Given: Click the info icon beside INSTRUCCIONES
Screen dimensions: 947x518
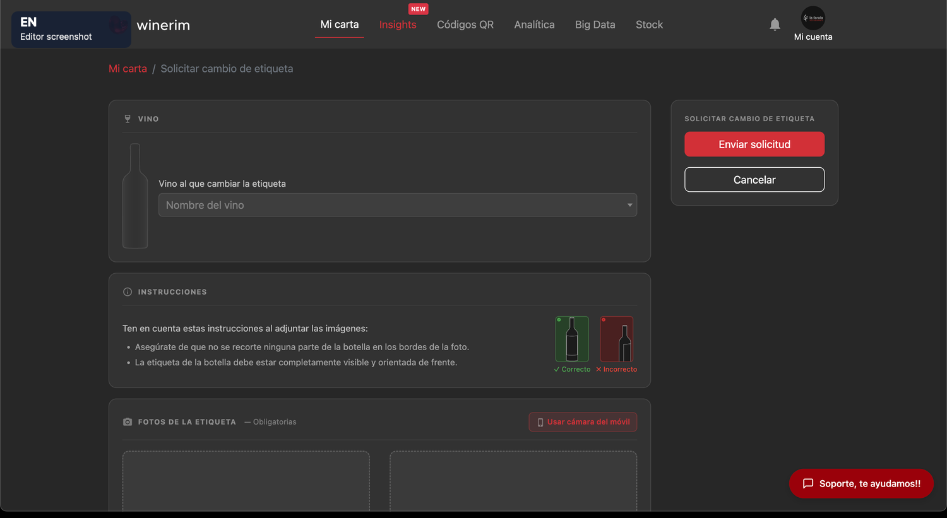Looking at the screenshot, I should pos(128,292).
